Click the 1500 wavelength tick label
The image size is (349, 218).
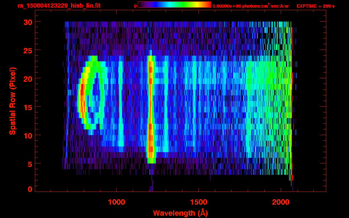click(199, 202)
